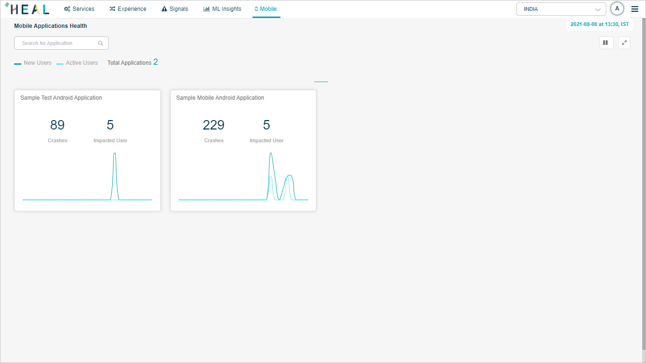Open the INDIA account dropdown

click(x=561, y=9)
